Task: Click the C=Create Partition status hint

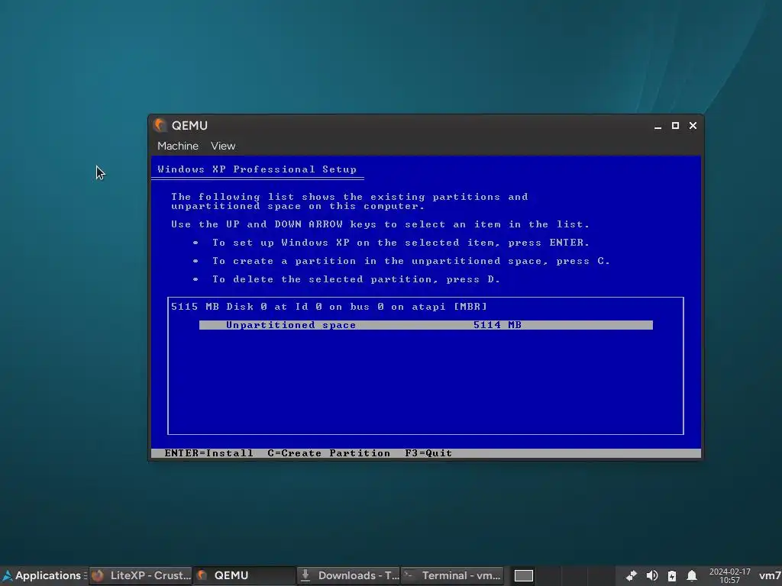Action: [x=328, y=453]
